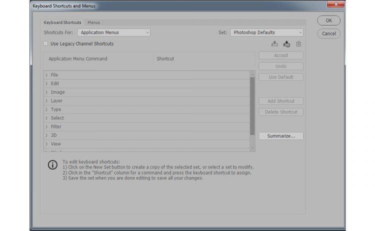This screenshot has width=375, height=231.
Task: Click the scrollbar up arrow
Action: click(252, 74)
